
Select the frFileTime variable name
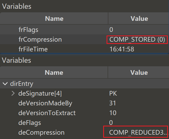[x=33, y=49]
